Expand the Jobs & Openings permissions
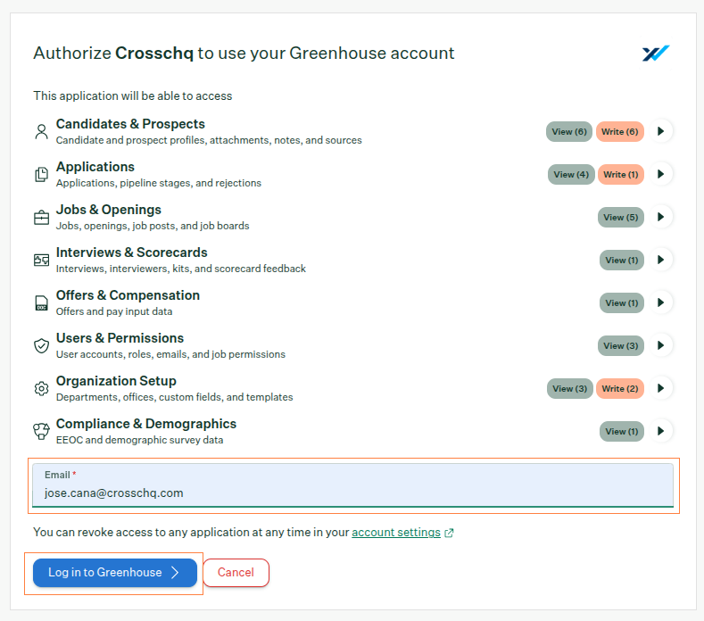704x621 pixels. (661, 217)
